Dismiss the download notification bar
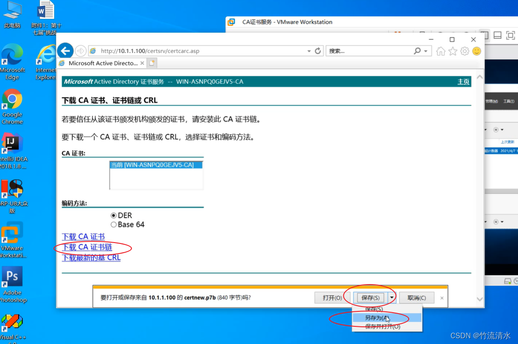The height and width of the screenshot is (344, 518). point(442,298)
